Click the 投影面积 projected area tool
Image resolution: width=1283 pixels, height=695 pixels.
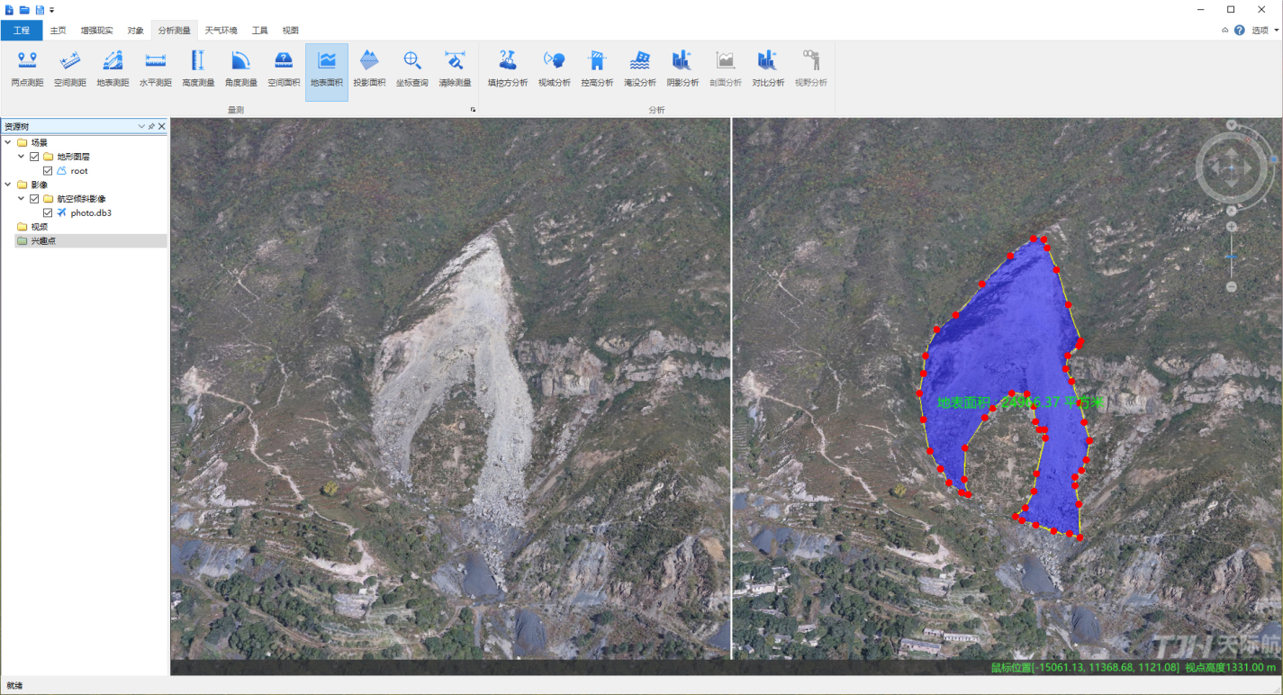(x=369, y=70)
